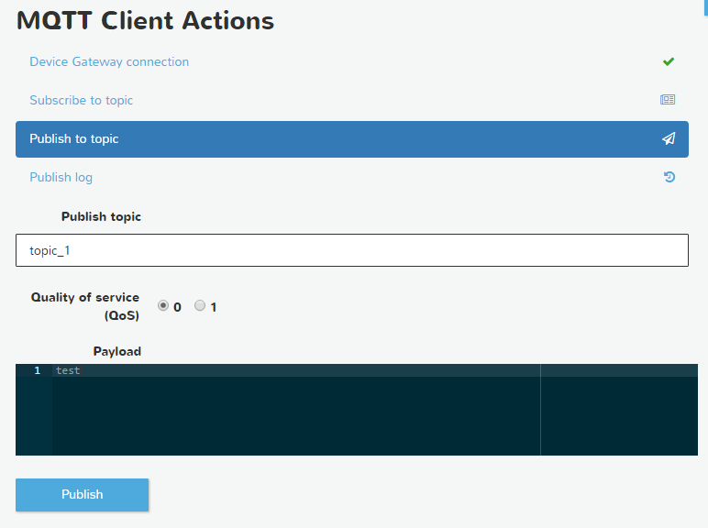This screenshot has width=708, height=528.
Task: Click the newspaper icon beside Subscribe to topic
Action: 668,100
